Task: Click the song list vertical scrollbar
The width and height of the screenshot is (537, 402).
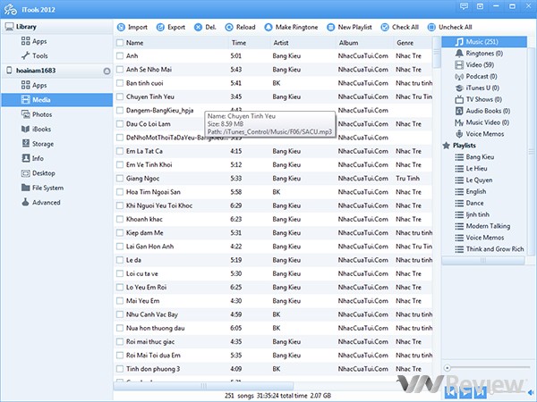Action: [x=437, y=53]
